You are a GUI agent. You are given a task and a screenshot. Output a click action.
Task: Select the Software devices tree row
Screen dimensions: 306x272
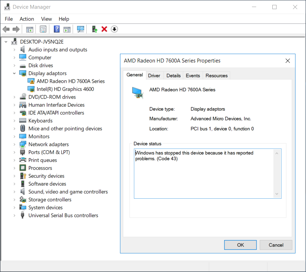[x=47, y=184]
